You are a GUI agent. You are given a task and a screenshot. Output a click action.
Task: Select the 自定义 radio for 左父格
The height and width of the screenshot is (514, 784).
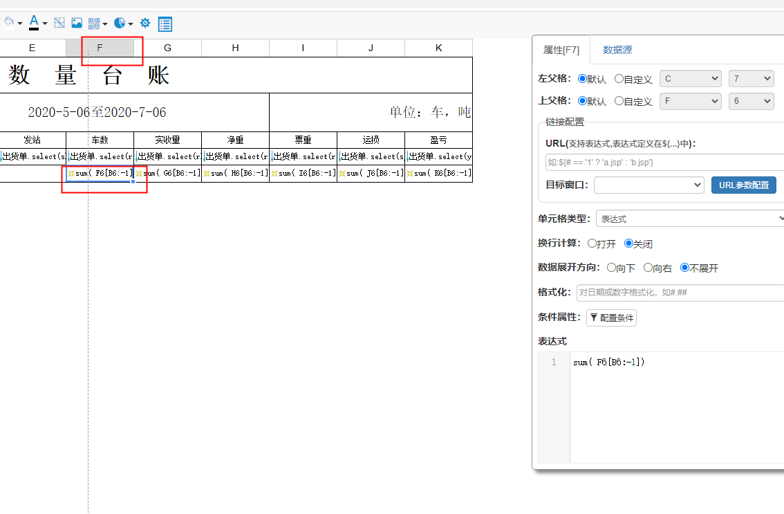pos(619,78)
